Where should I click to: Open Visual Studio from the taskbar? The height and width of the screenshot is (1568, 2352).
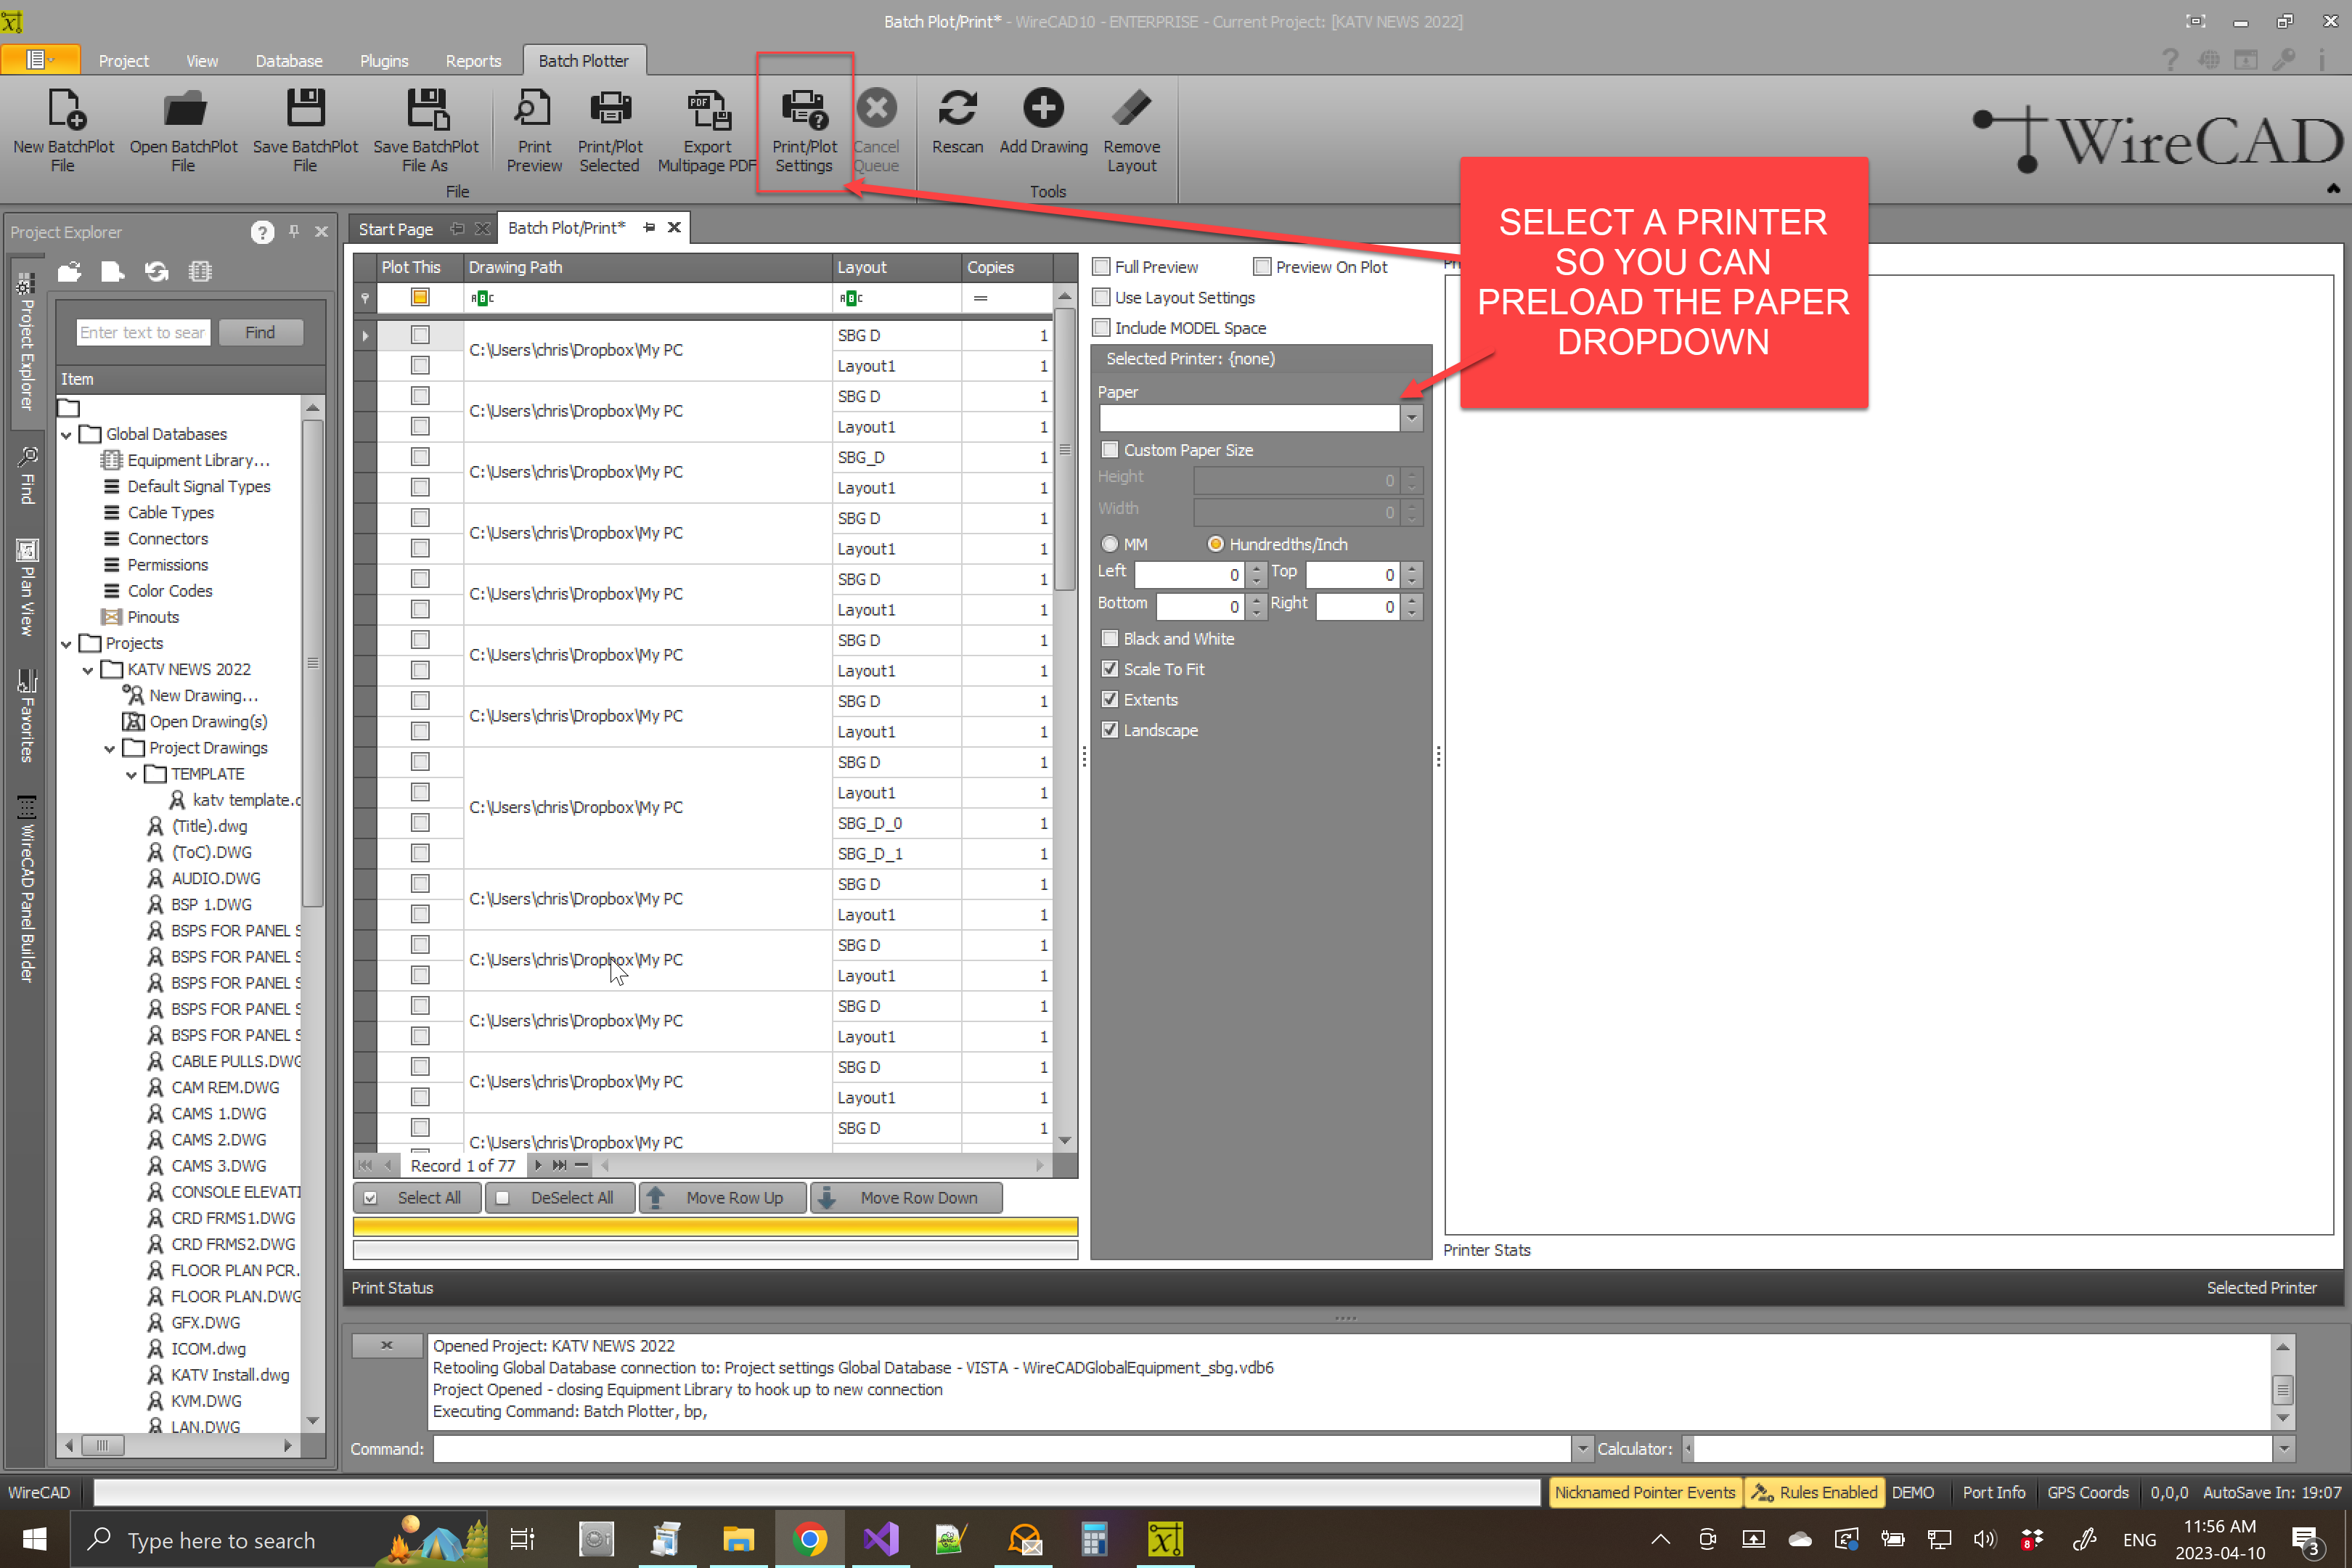(880, 1539)
